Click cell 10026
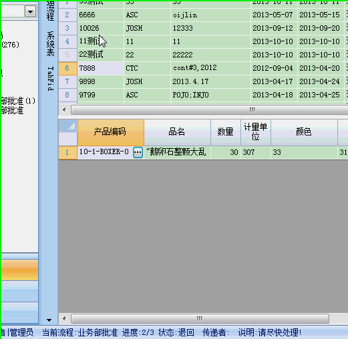Viewport: 348px width, 339px height. tap(100, 29)
